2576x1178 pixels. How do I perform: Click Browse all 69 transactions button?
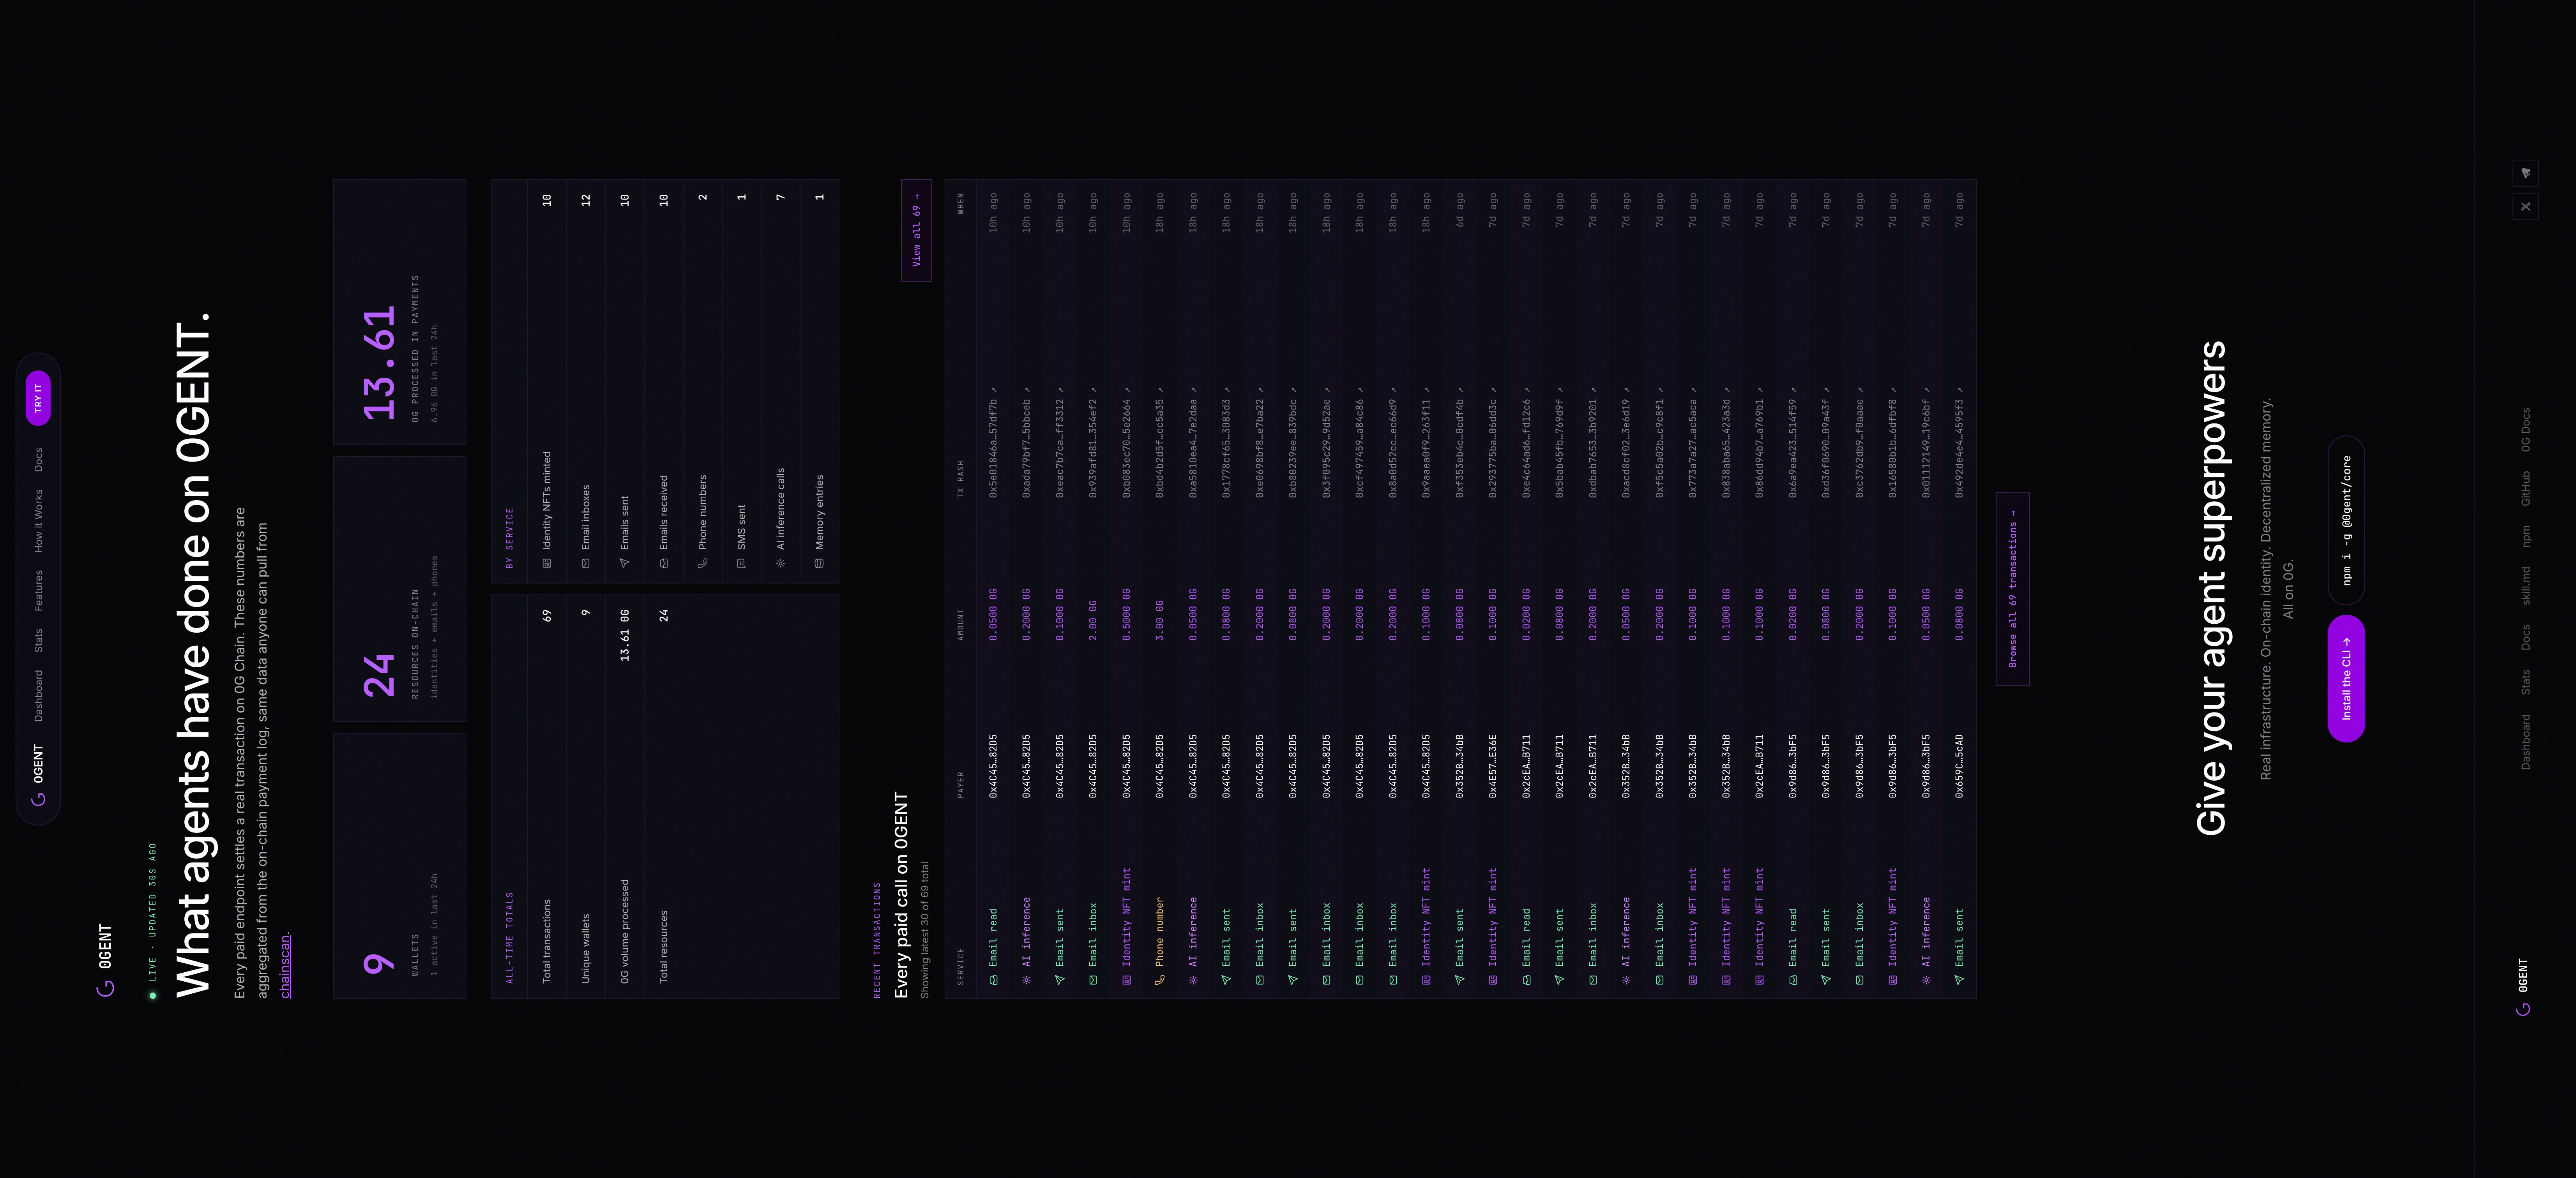[x=2012, y=589]
